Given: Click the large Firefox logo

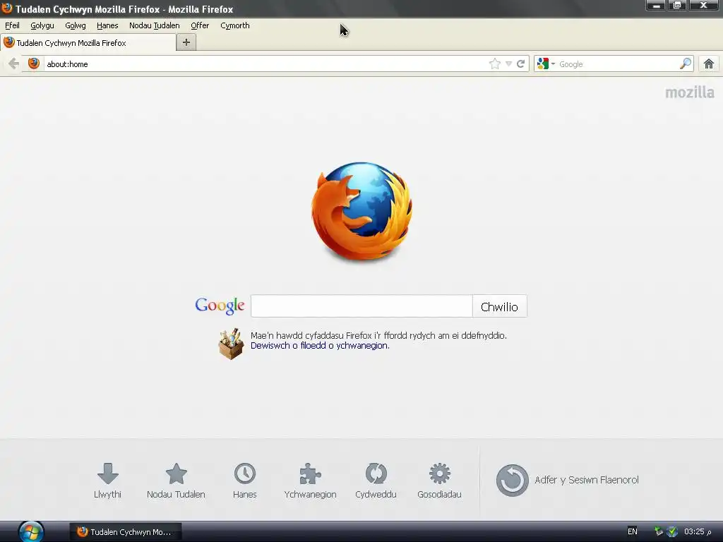Looking at the screenshot, I should click(x=362, y=211).
